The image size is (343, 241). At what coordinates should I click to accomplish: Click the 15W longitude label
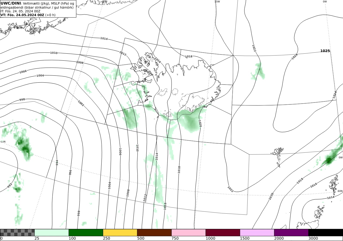217,2
